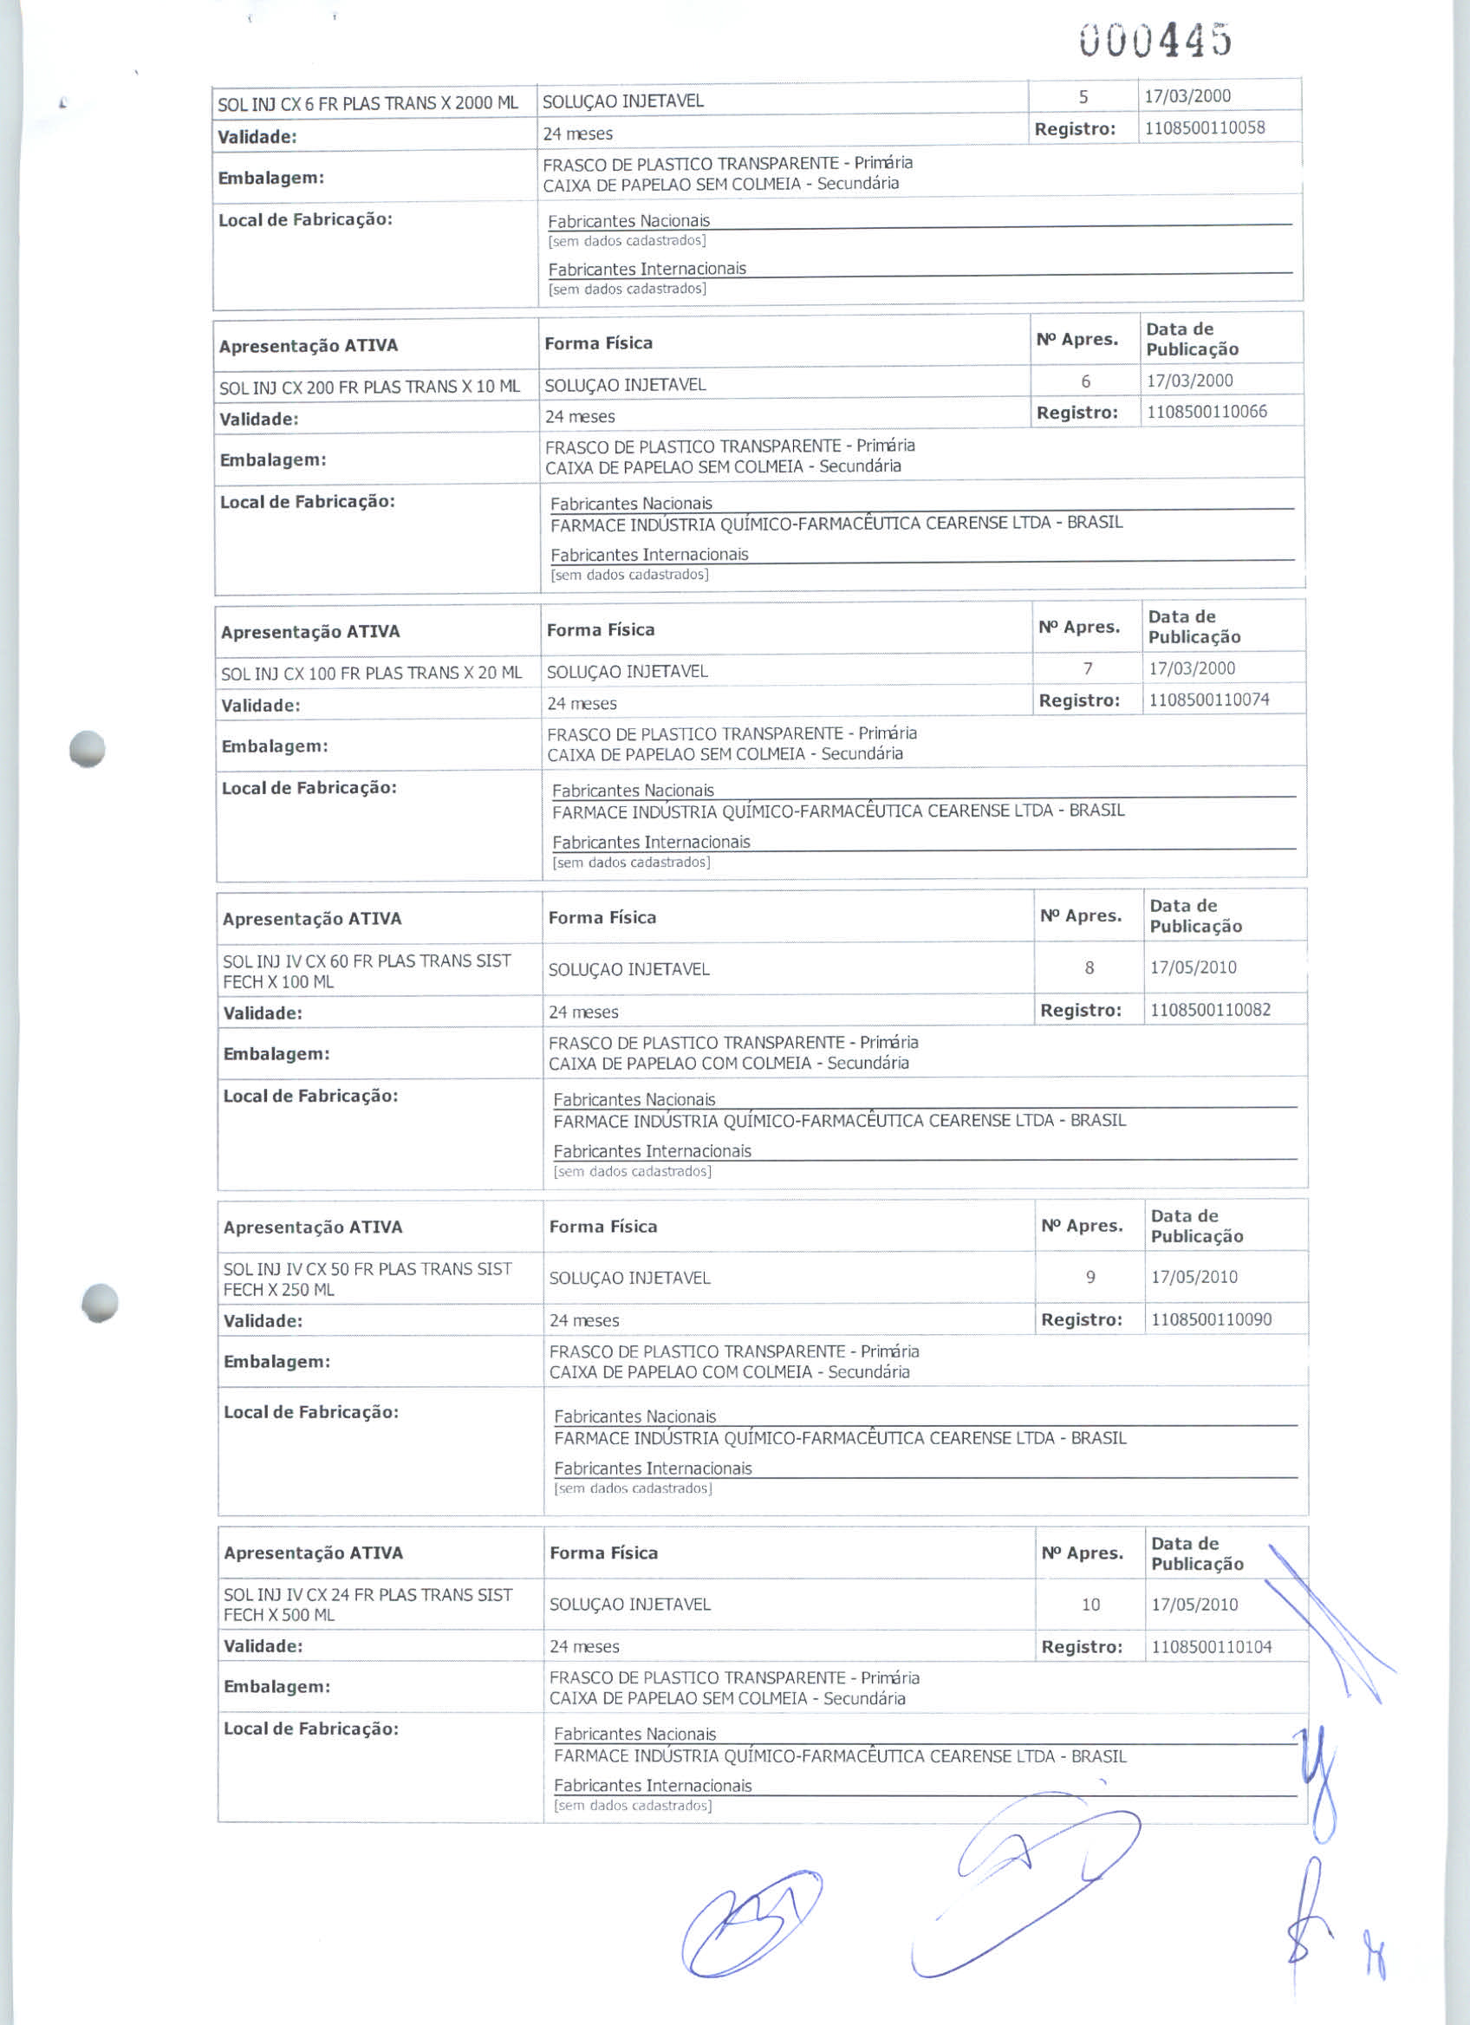Click registro number 1108500110090
The image size is (1470, 2025).
click(1211, 1319)
